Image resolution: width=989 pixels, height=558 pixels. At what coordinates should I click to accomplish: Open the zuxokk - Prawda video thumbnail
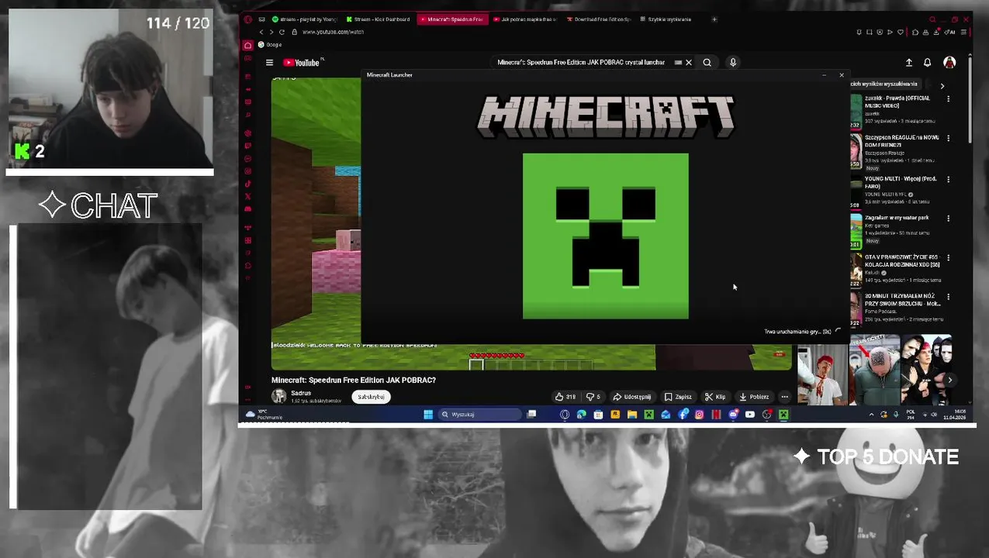(x=856, y=112)
